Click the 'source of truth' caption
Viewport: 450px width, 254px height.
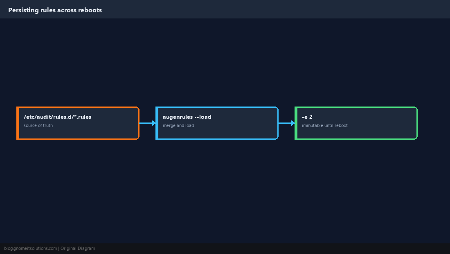point(38,125)
